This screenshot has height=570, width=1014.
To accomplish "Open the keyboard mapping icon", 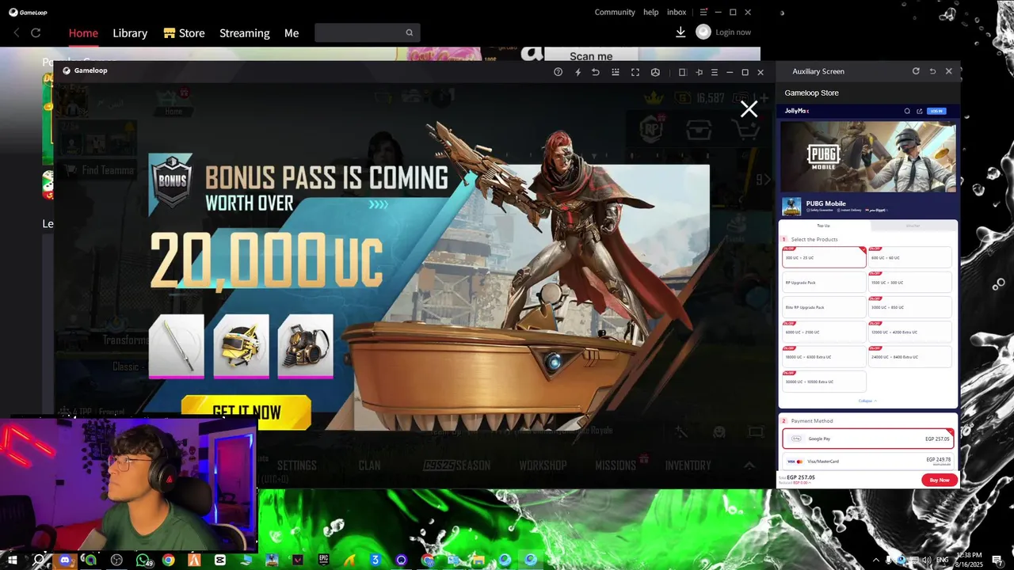I will [616, 72].
